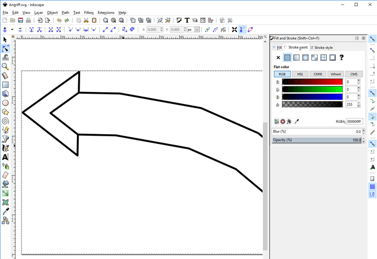377x259 pixels.
Task: Click the Undo arrow icon
Action: tap(59, 20)
